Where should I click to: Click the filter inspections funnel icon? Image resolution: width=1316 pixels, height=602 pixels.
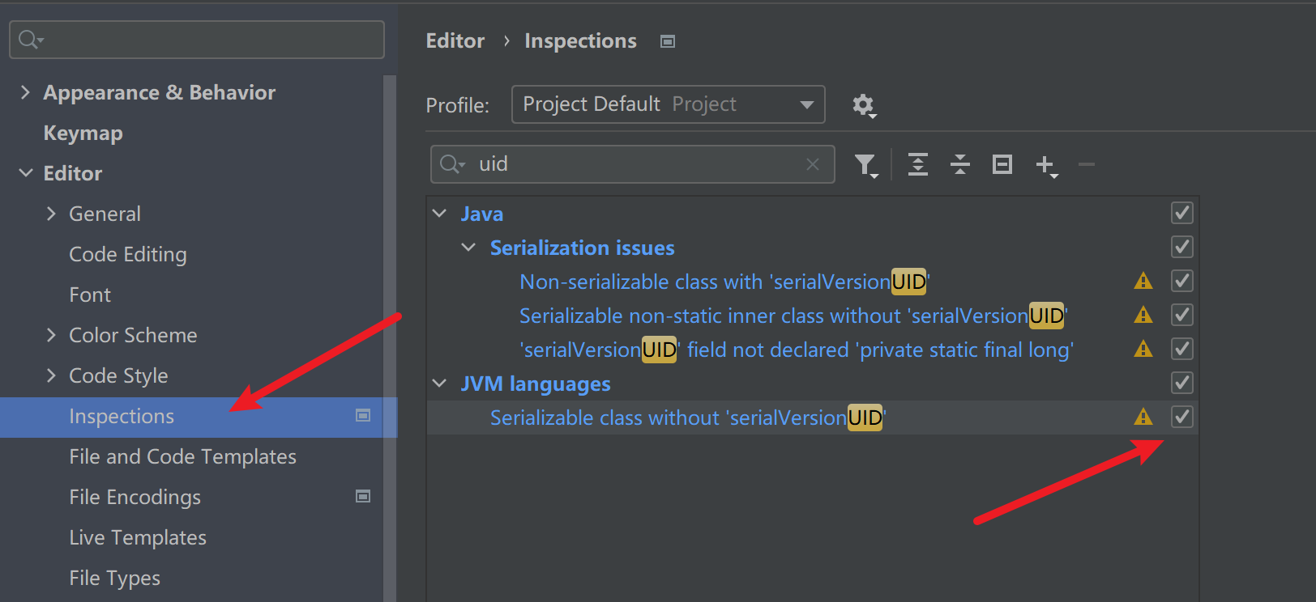(x=866, y=165)
